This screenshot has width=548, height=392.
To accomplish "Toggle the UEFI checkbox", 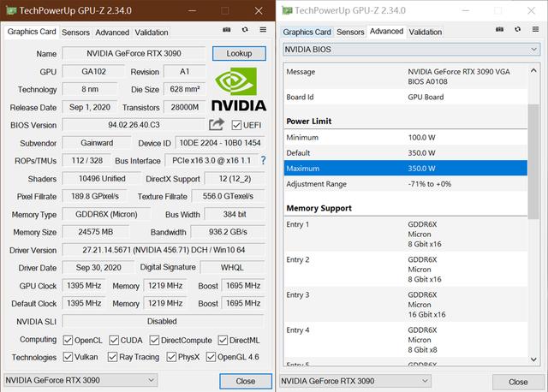I will (236, 125).
